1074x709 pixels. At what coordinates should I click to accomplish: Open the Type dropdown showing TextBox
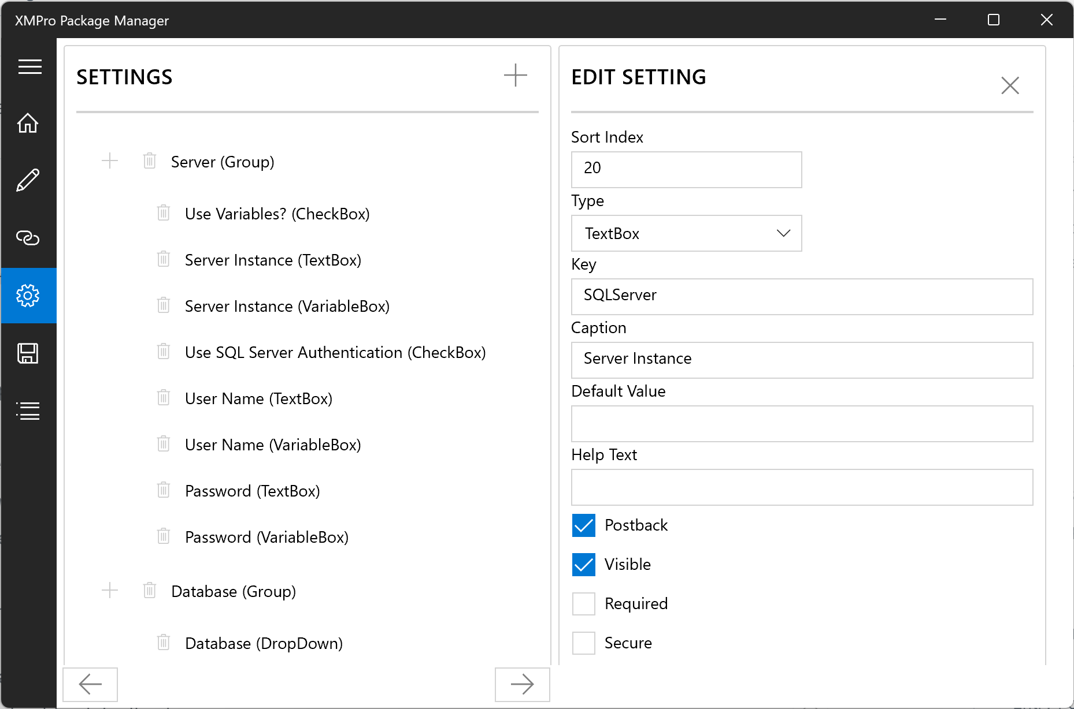(686, 233)
